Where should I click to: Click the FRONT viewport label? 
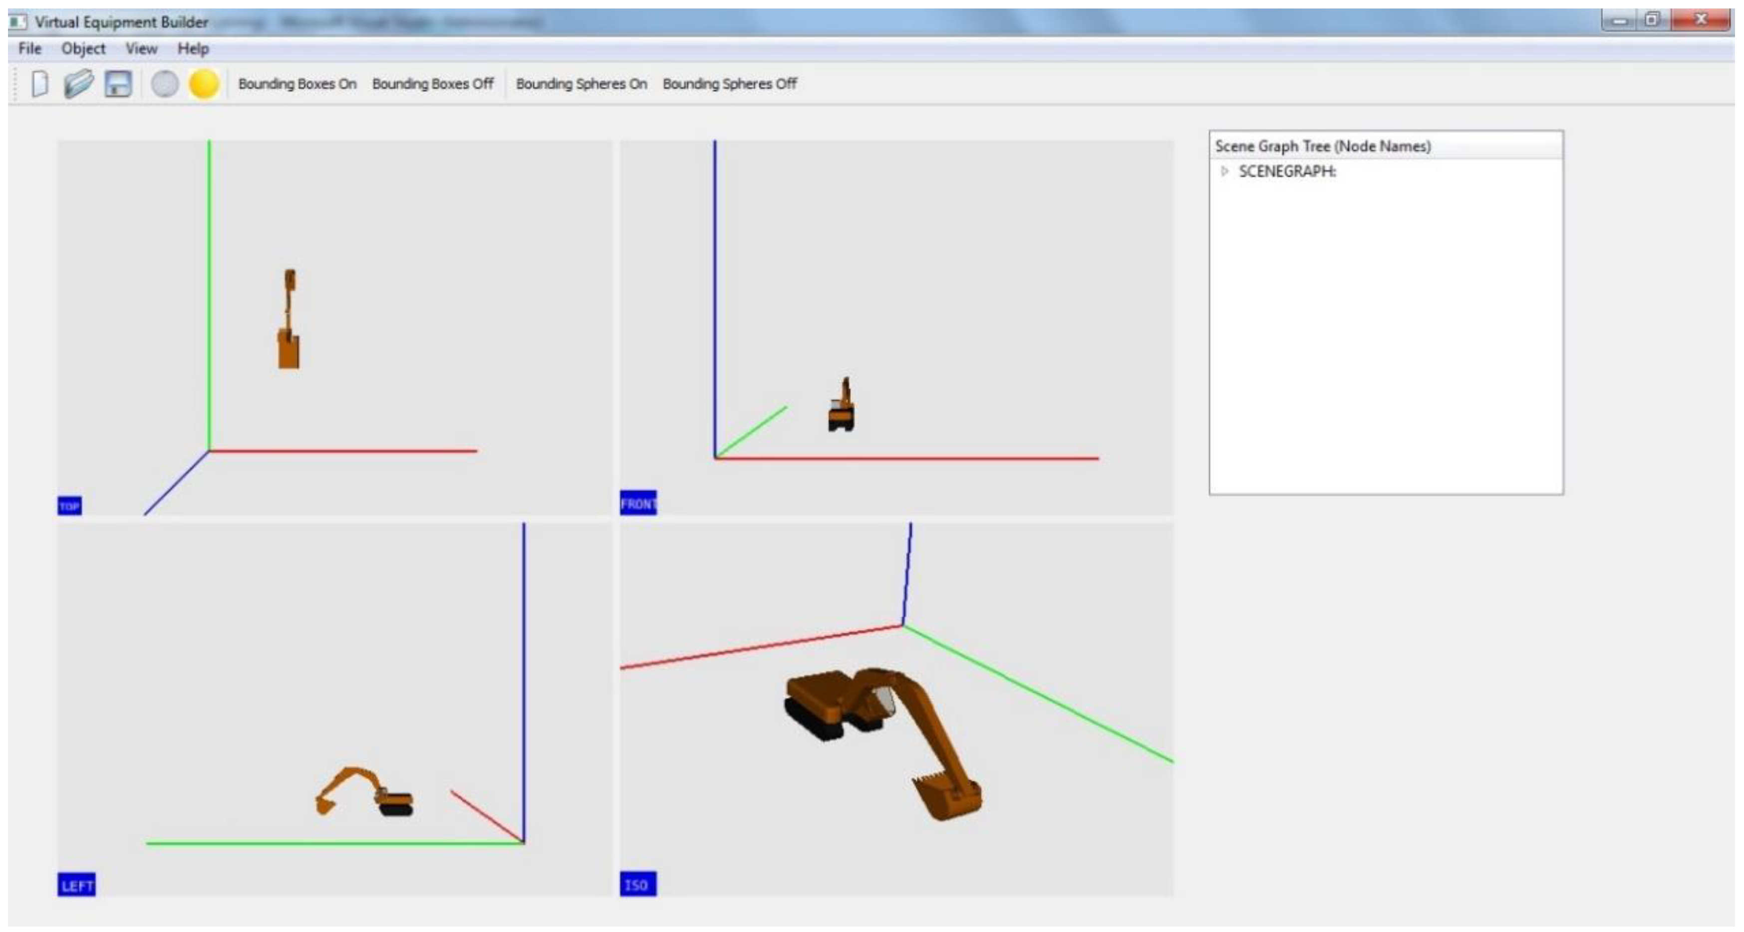[x=638, y=503]
